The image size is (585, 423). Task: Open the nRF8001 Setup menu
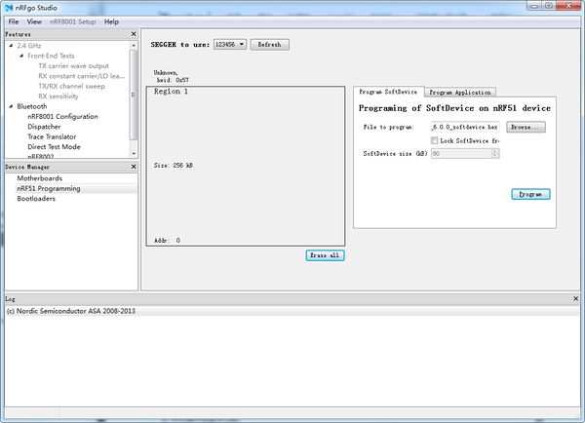[73, 21]
